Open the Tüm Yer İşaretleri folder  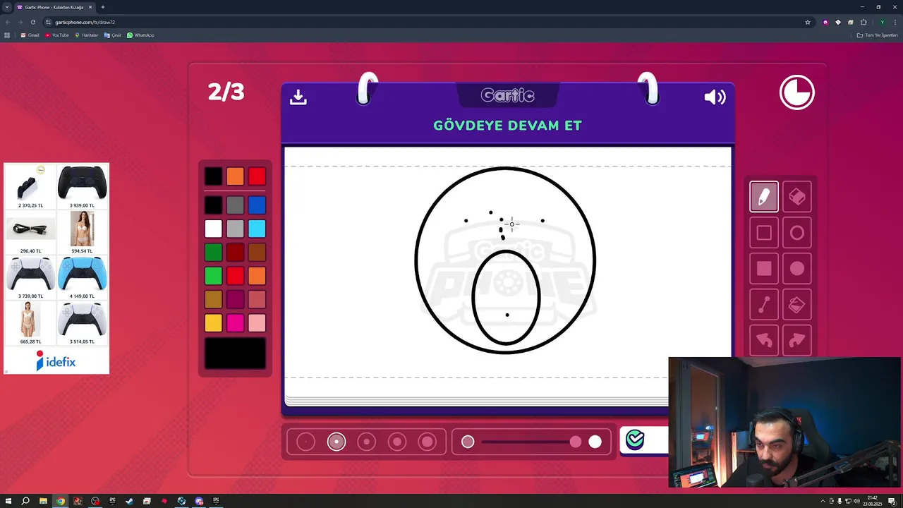point(877,35)
